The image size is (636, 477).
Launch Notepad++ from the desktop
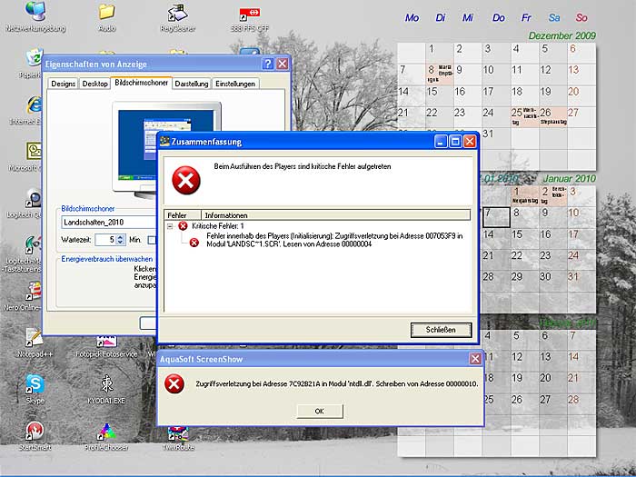point(35,338)
